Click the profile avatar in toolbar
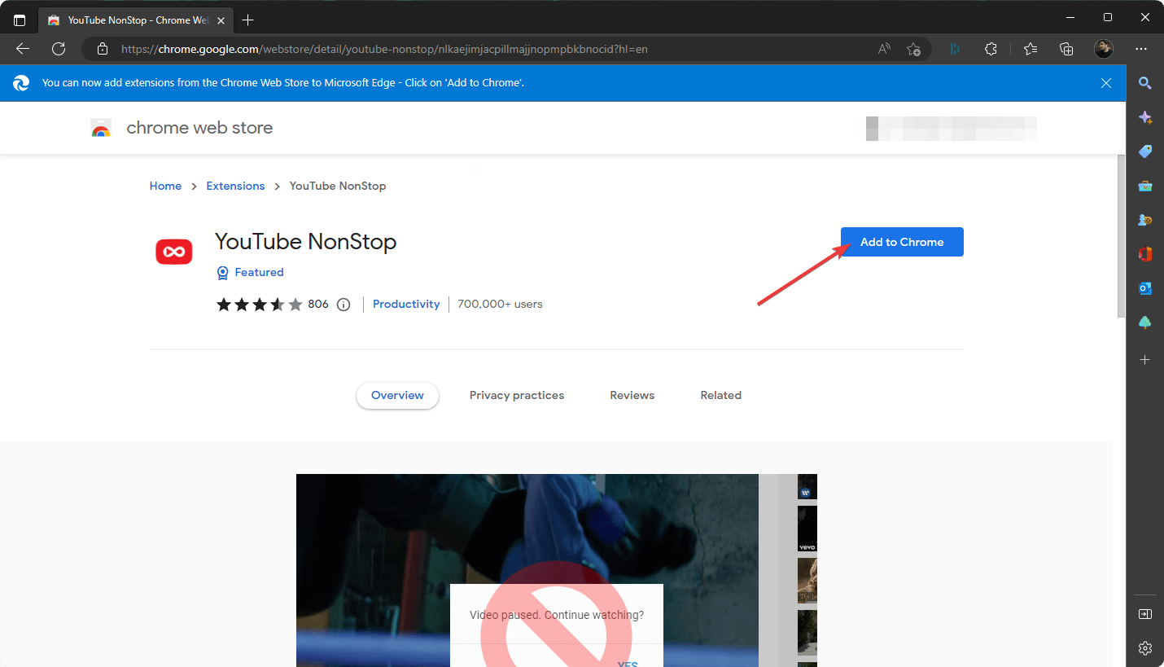Image resolution: width=1164 pixels, height=667 pixels. pos(1104,49)
